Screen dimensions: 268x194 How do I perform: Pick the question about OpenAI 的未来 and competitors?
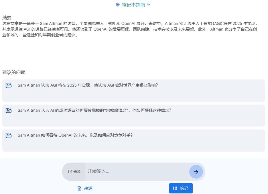pyautogui.click(x=75, y=135)
